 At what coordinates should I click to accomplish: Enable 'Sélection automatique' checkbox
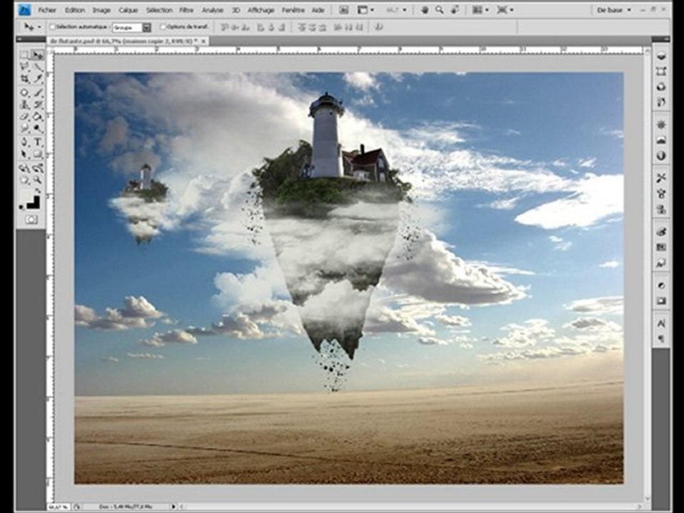coord(52,27)
